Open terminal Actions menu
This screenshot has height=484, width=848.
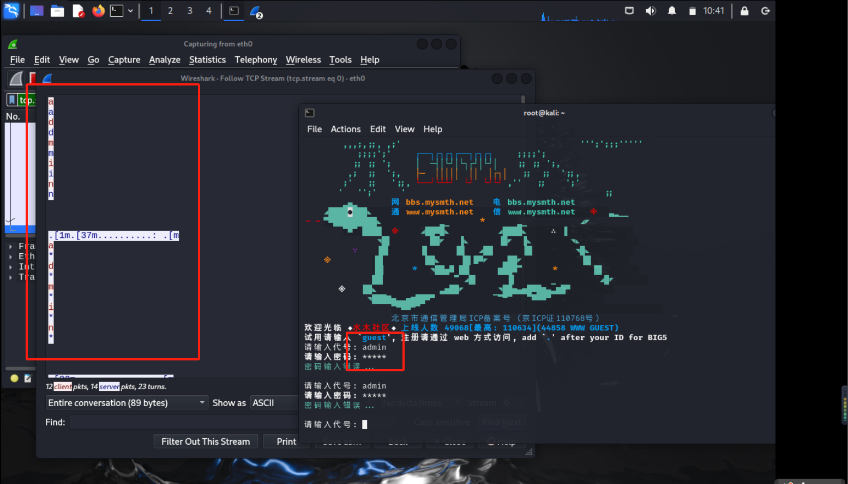click(x=346, y=129)
